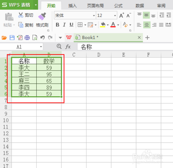Apply justify alignment
This screenshot has width=173, height=168.
pos(161,25)
